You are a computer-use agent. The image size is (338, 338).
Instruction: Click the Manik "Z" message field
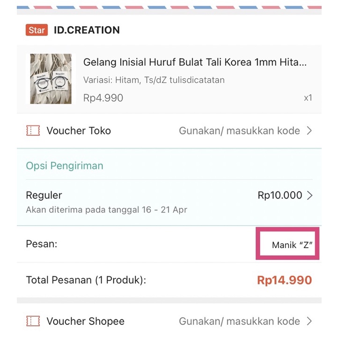point(292,245)
